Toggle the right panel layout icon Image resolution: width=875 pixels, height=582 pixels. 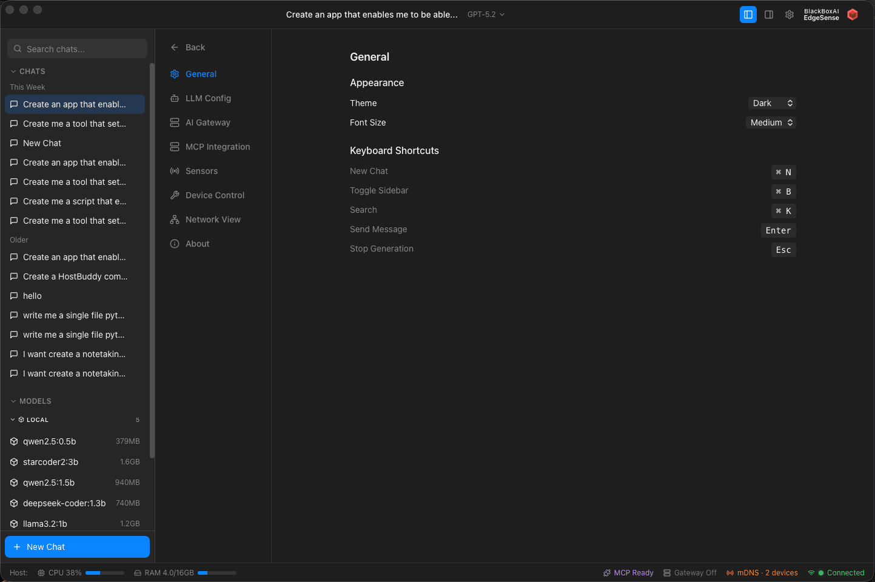(x=769, y=15)
